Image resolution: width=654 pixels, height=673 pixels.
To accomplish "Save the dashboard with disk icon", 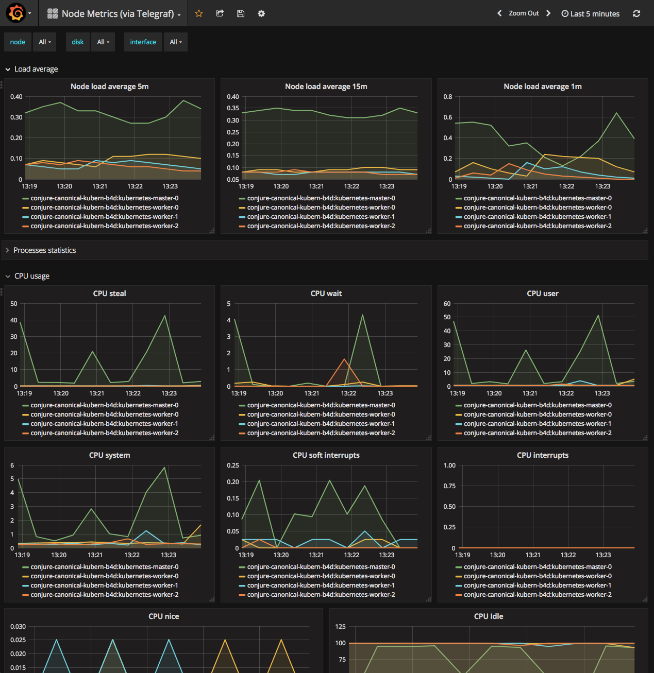I will pos(241,13).
